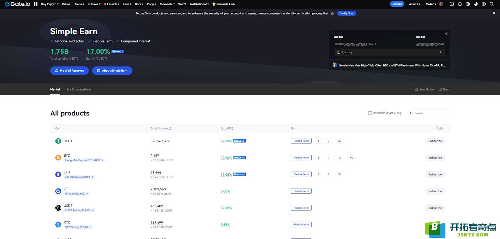Viewport: 500px width, 239px height.
Task: Select Flexible Term for ETH
Action: pyautogui.click(x=301, y=174)
